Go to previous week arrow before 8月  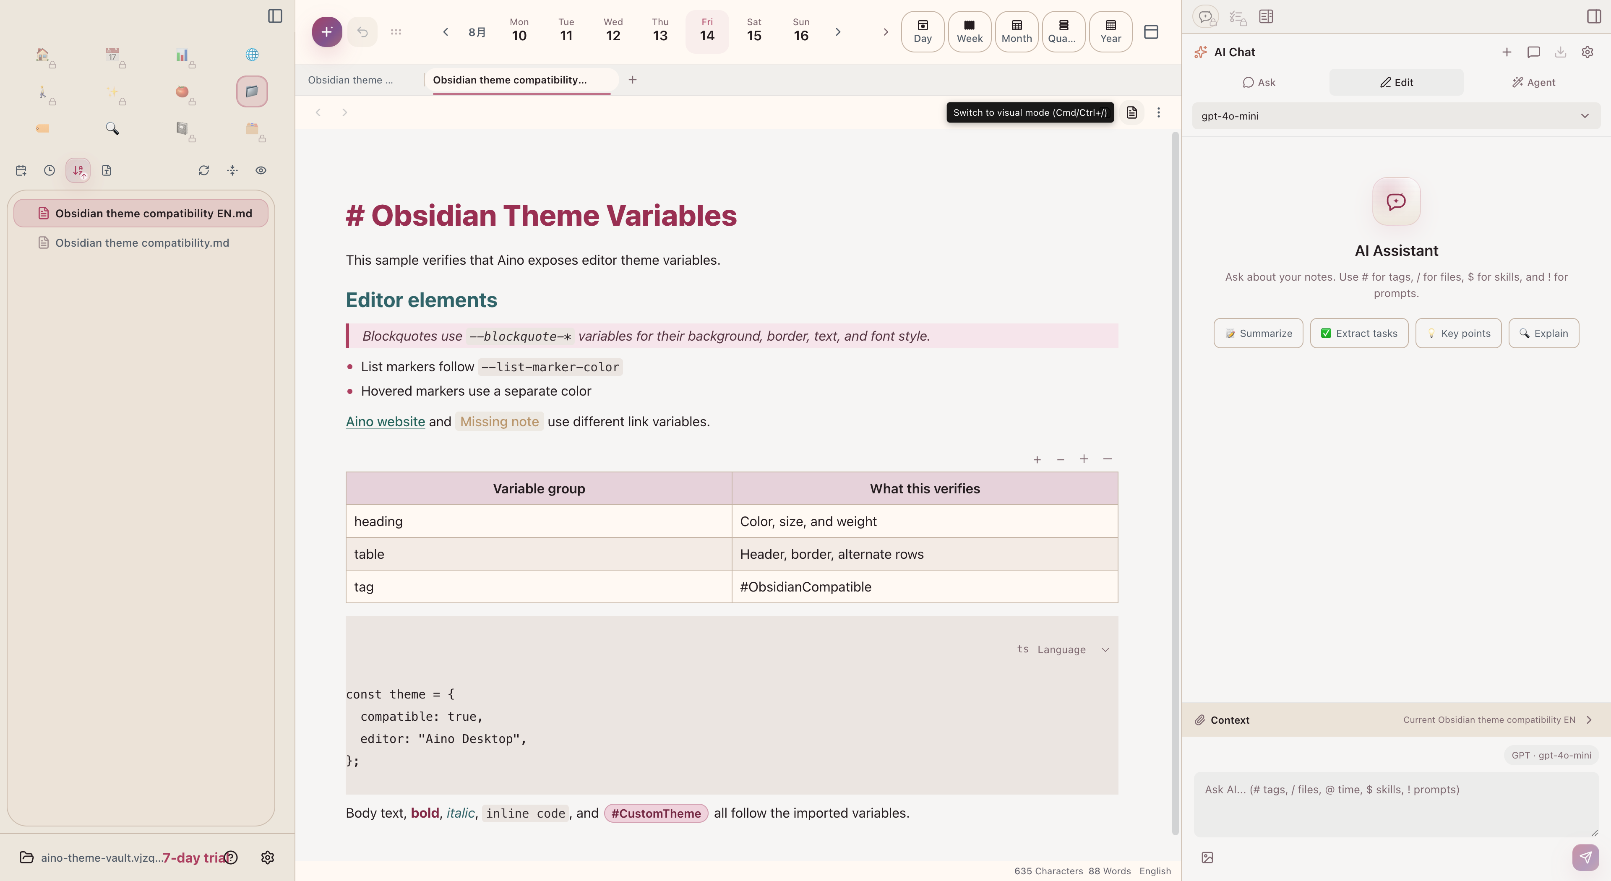[x=445, y=32]
